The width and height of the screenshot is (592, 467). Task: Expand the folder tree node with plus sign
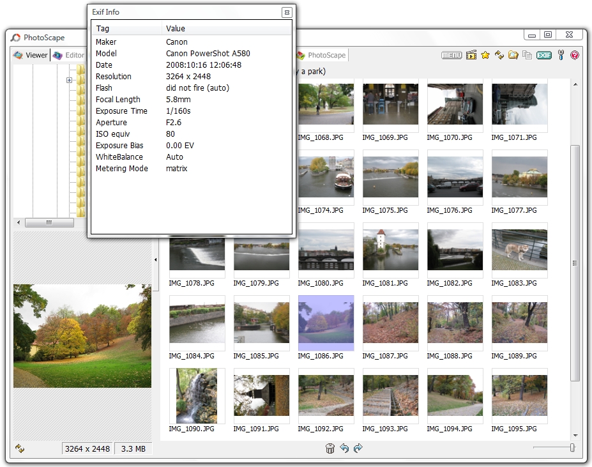coord(69,80)
